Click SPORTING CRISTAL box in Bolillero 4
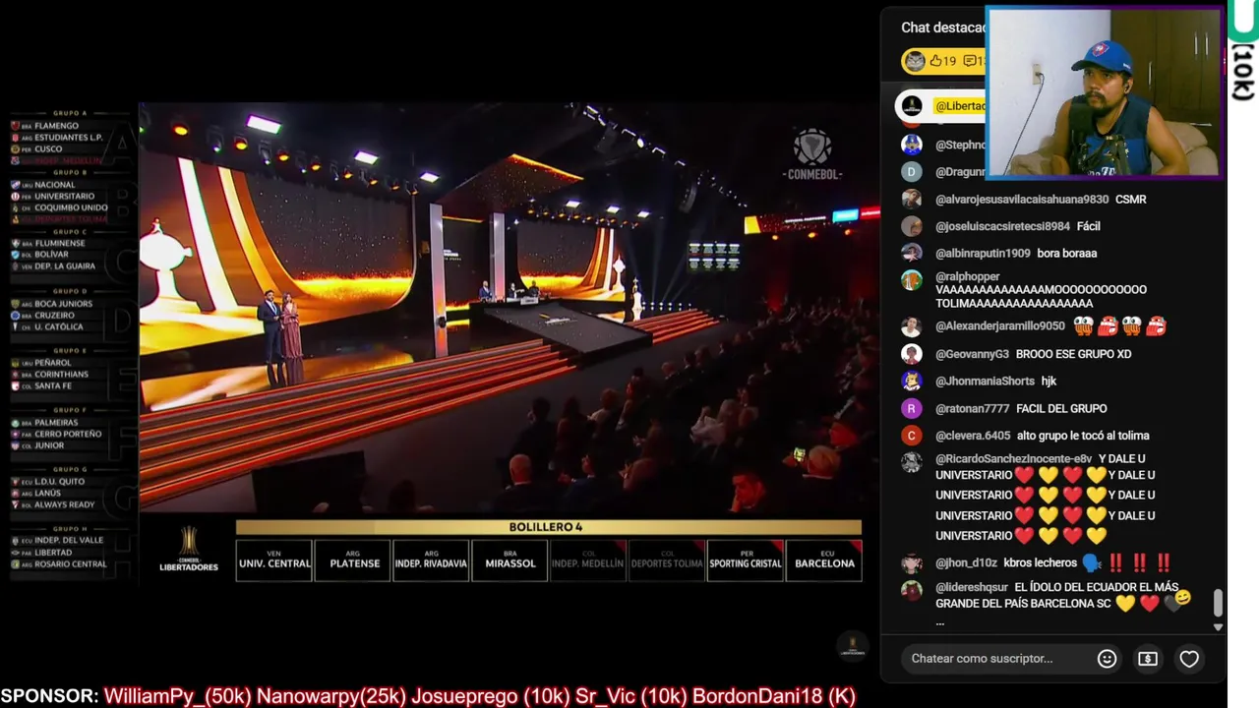This screenshot has width=1259, height=708. click(746, 560)
